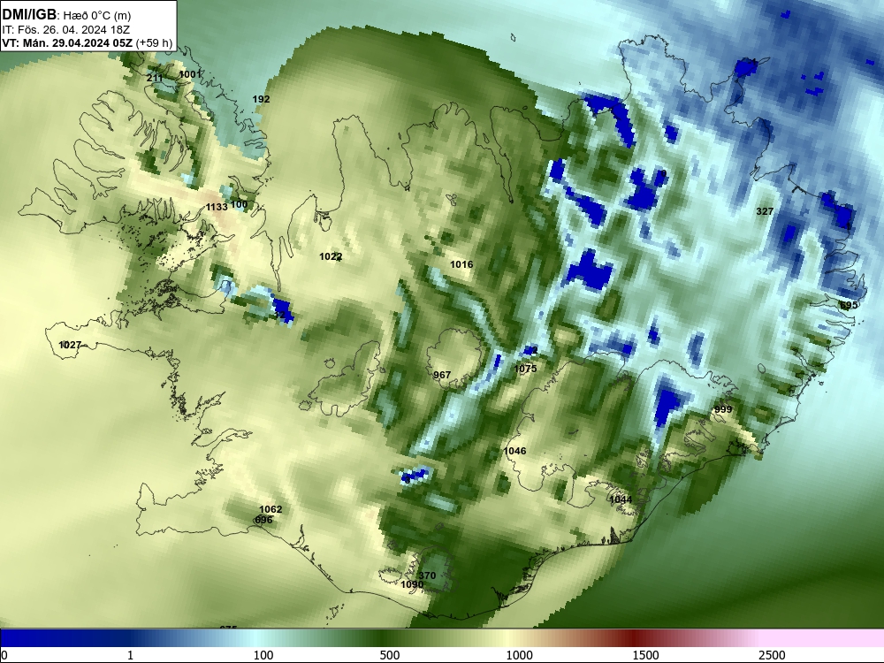
Task: Click the map value 696
Action: click(x=263, y=519)
